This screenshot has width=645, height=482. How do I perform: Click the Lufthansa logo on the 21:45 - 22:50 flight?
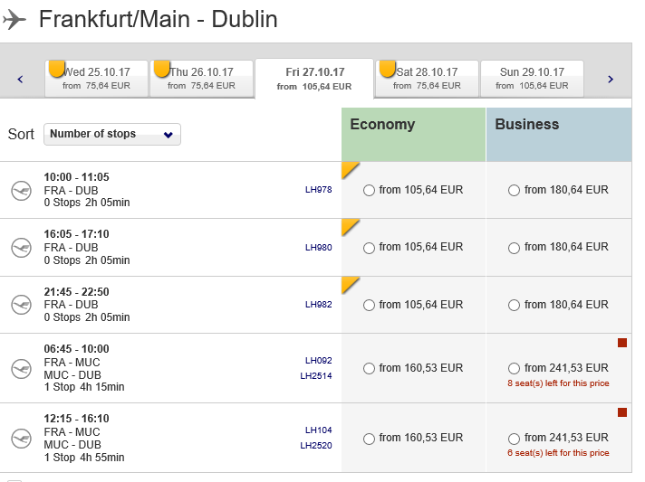21,306
